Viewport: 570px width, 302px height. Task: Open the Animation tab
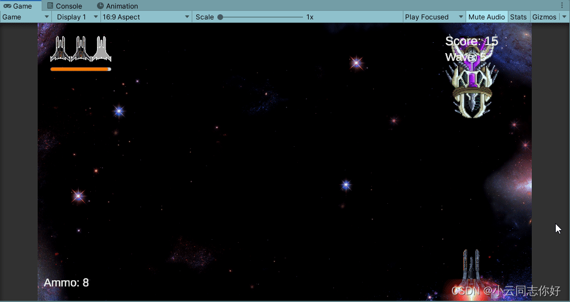(x=118, y=6)
